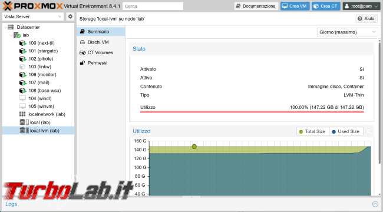Image resolution: width=383 pixels, height=212 pixels.
Task: Click the Datacenter server icon
Action: click(x=11, y=27)
